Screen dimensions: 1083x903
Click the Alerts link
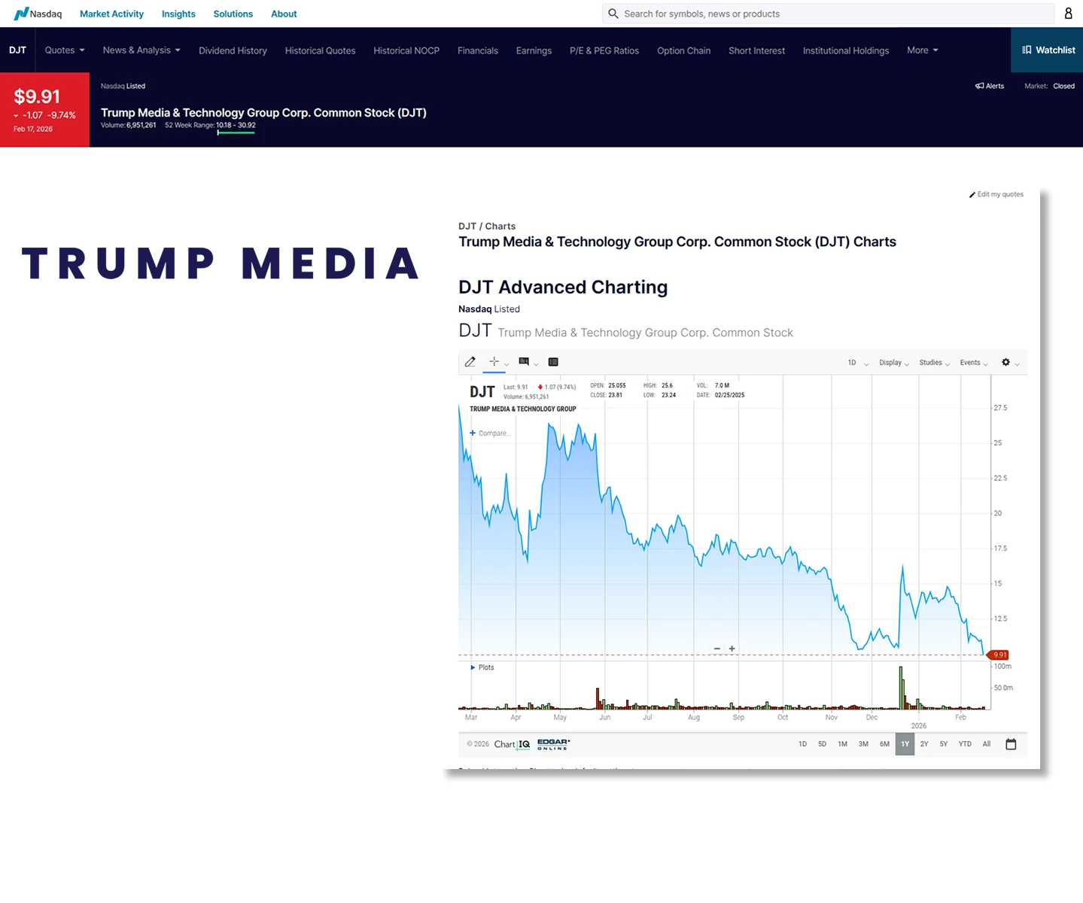pyautogui.click(x=990, y=86)
